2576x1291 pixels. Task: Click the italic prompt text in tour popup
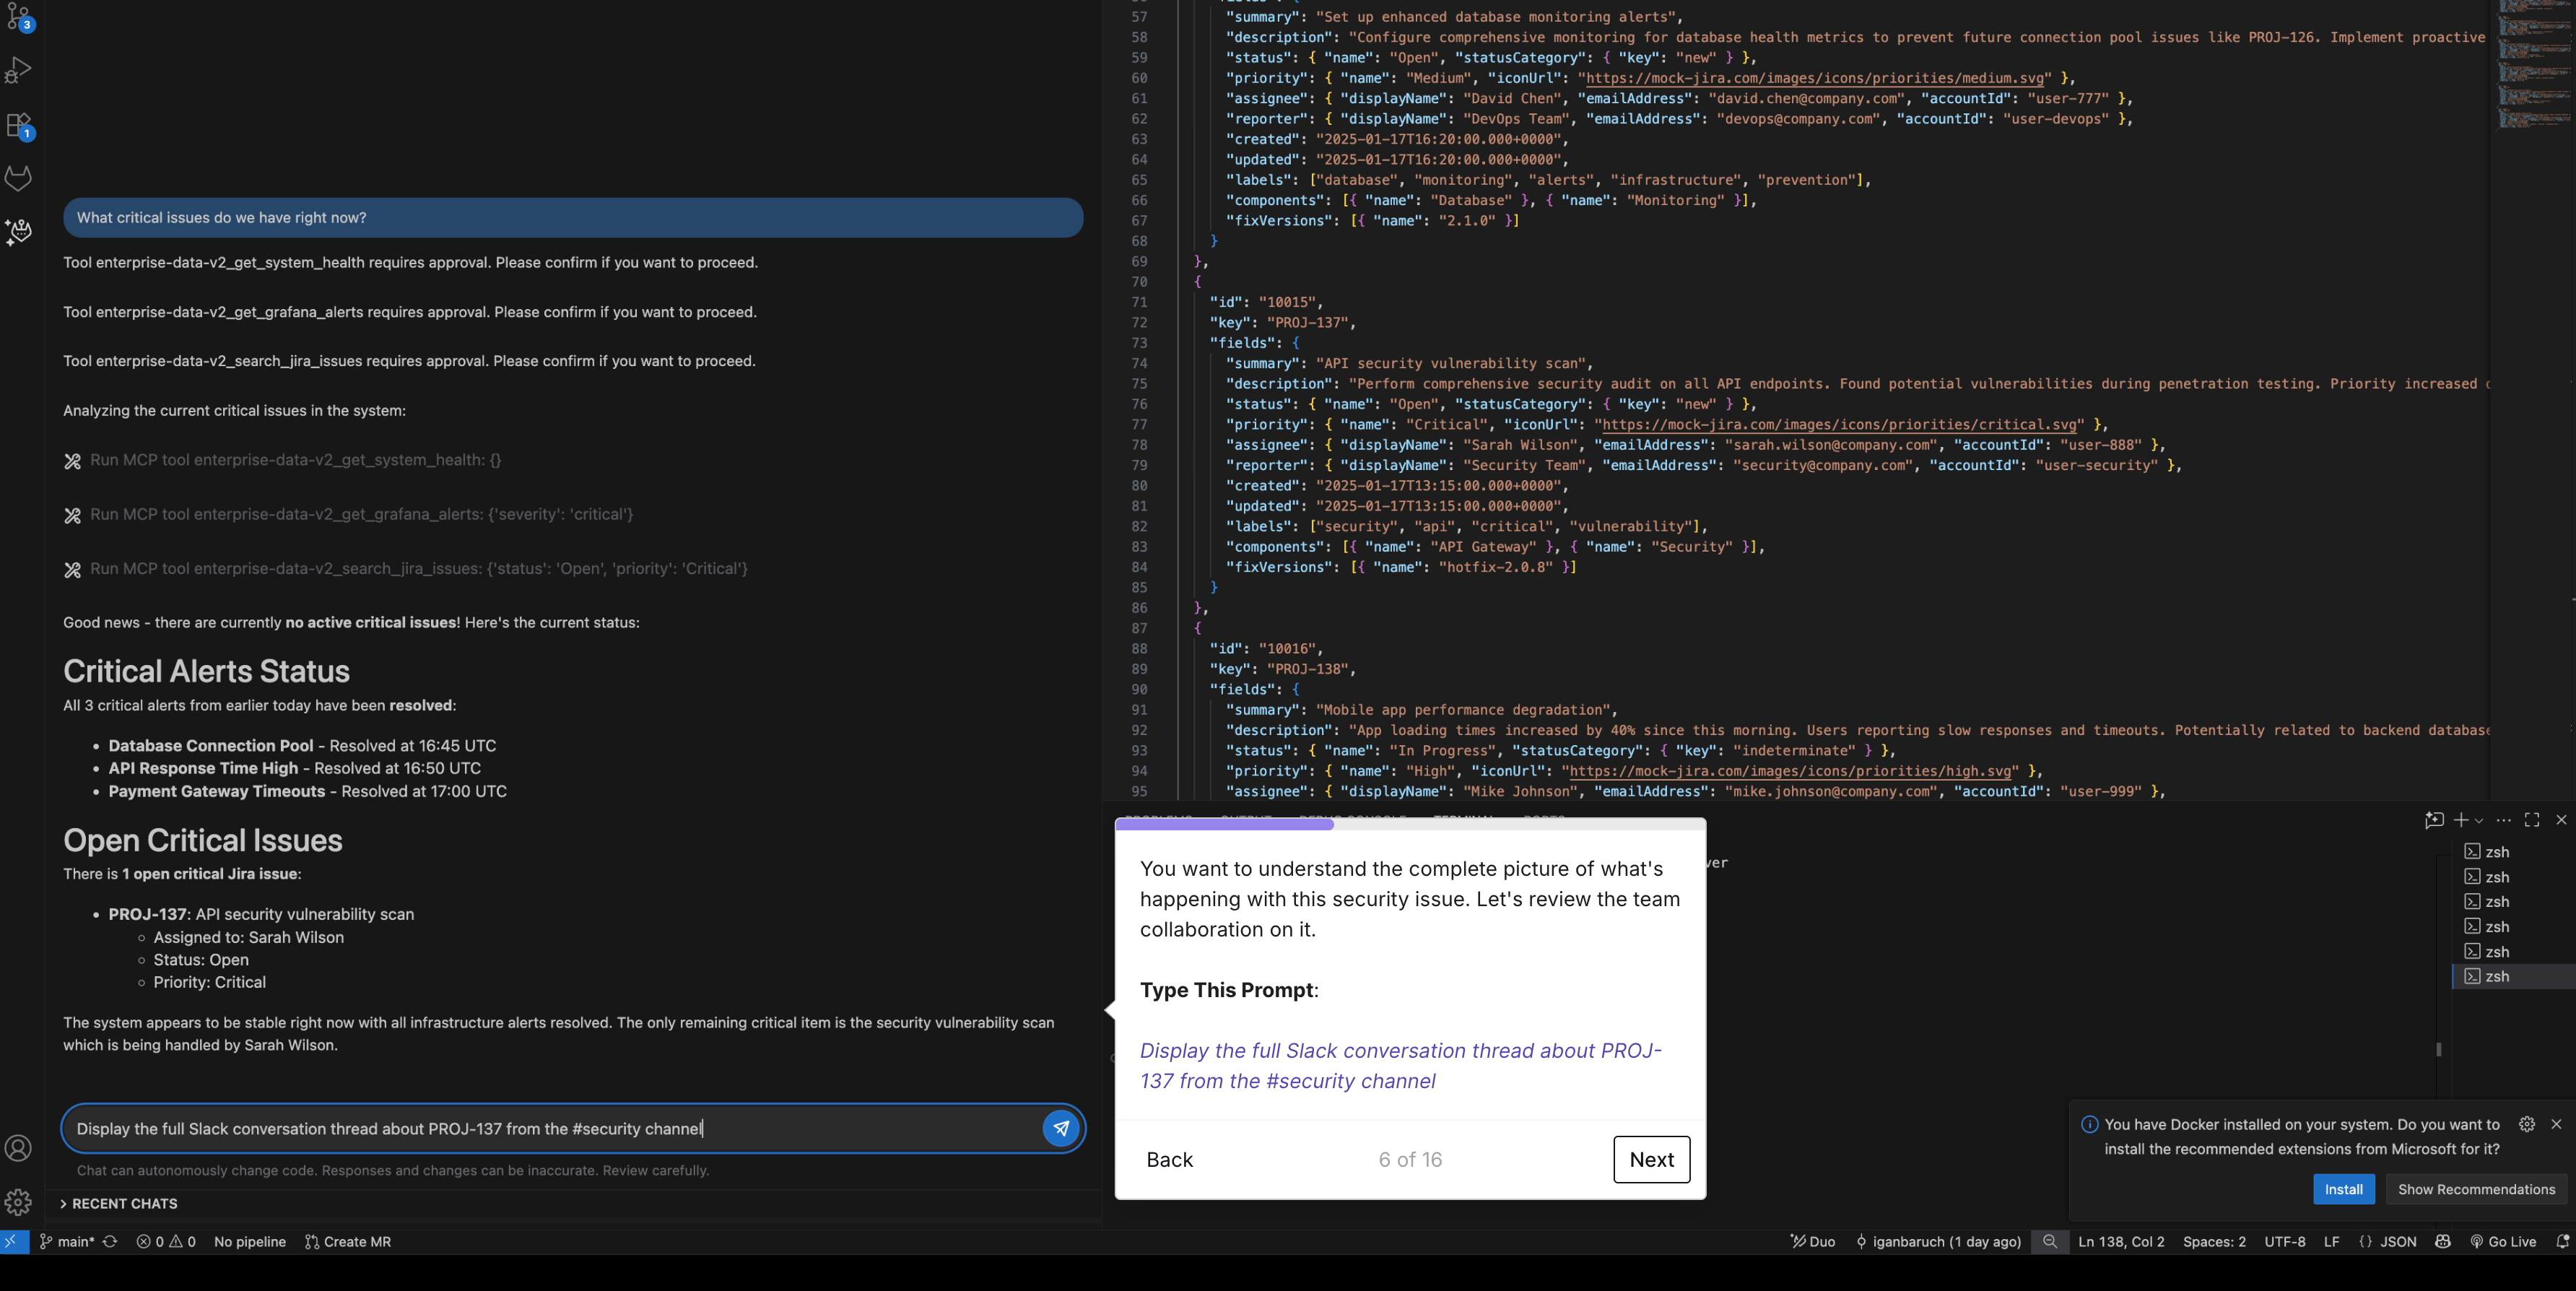tap(1400, 1065)
